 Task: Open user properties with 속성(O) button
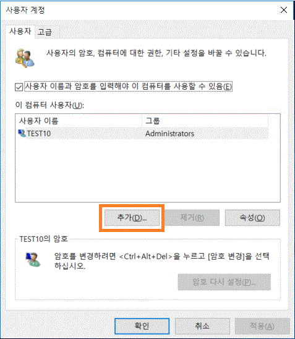(252, 218)
